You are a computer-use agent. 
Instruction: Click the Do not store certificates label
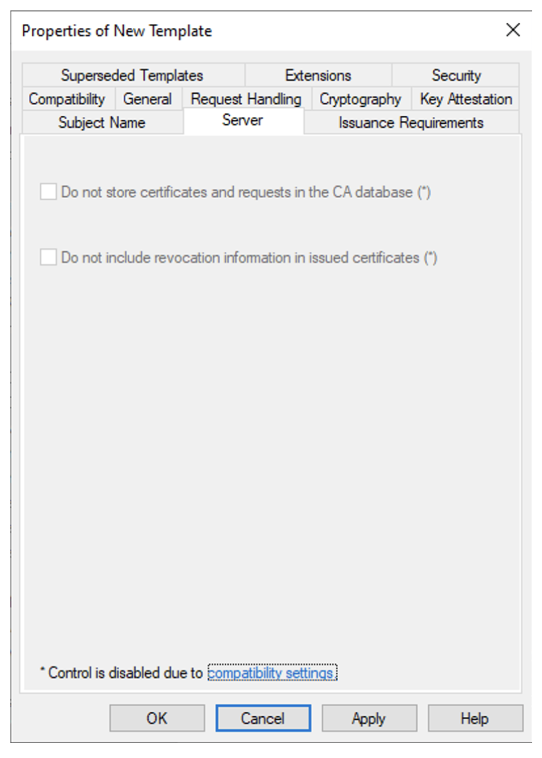[246, 192]
